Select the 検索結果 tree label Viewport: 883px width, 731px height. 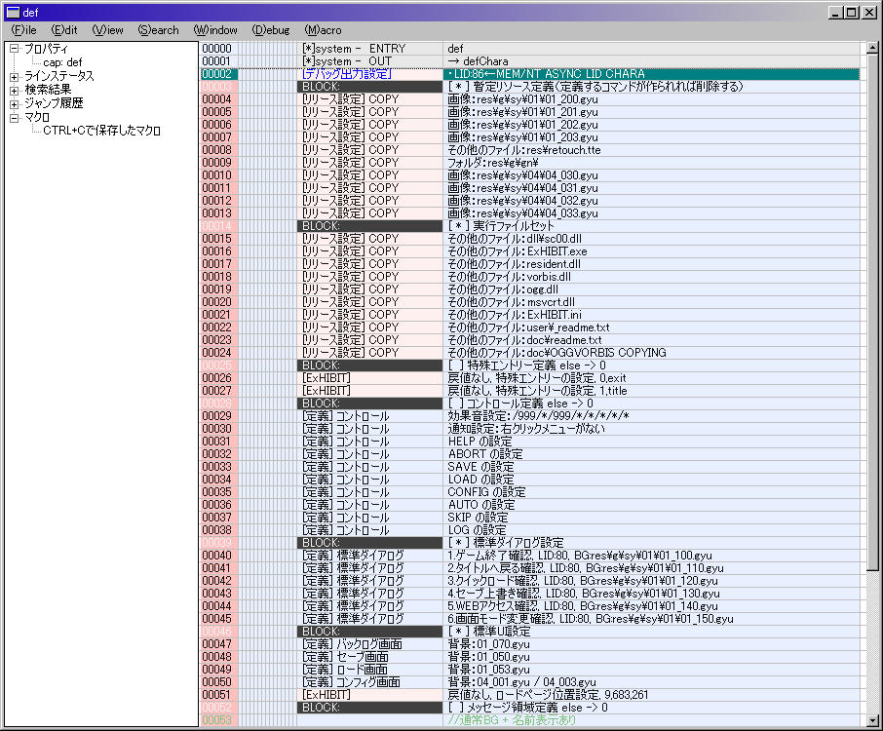(x=48, y=90)
